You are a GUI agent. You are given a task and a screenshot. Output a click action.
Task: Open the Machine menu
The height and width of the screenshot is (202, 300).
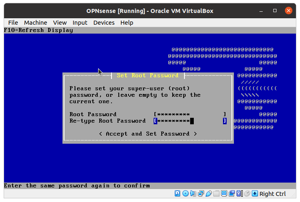pyautogui.click(x=35, y=23)
